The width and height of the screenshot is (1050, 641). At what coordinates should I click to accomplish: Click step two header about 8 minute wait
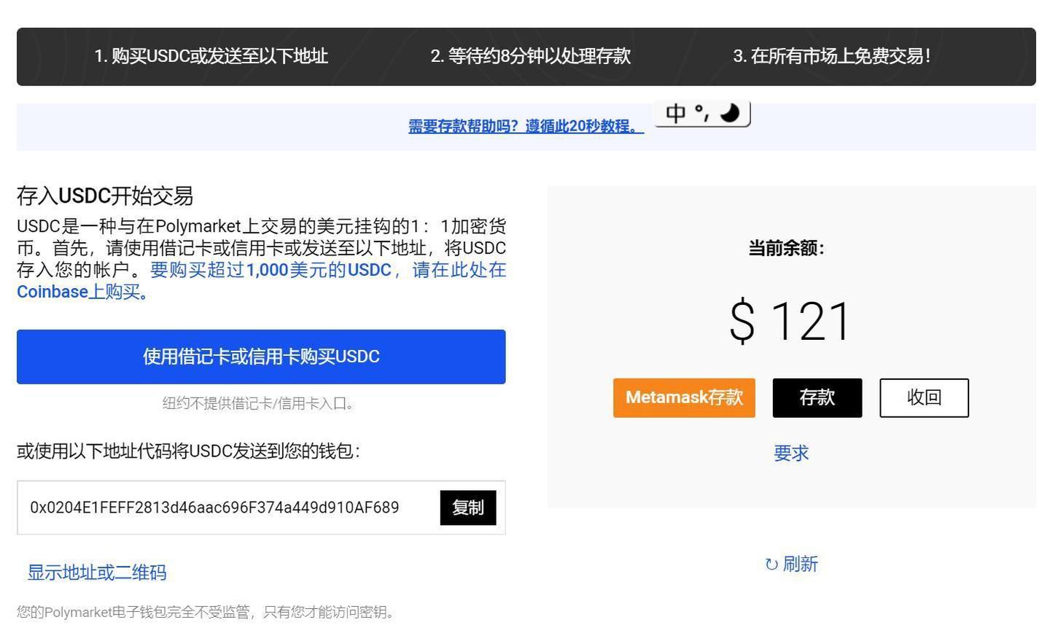(x=532, y=56)
